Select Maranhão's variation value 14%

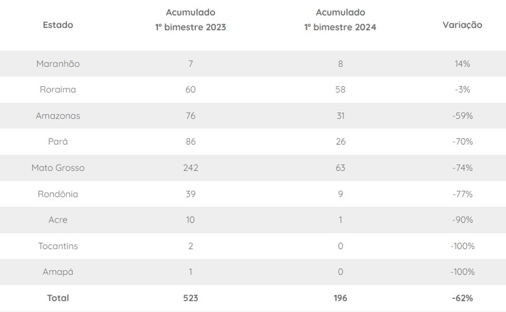pos(462,64)
